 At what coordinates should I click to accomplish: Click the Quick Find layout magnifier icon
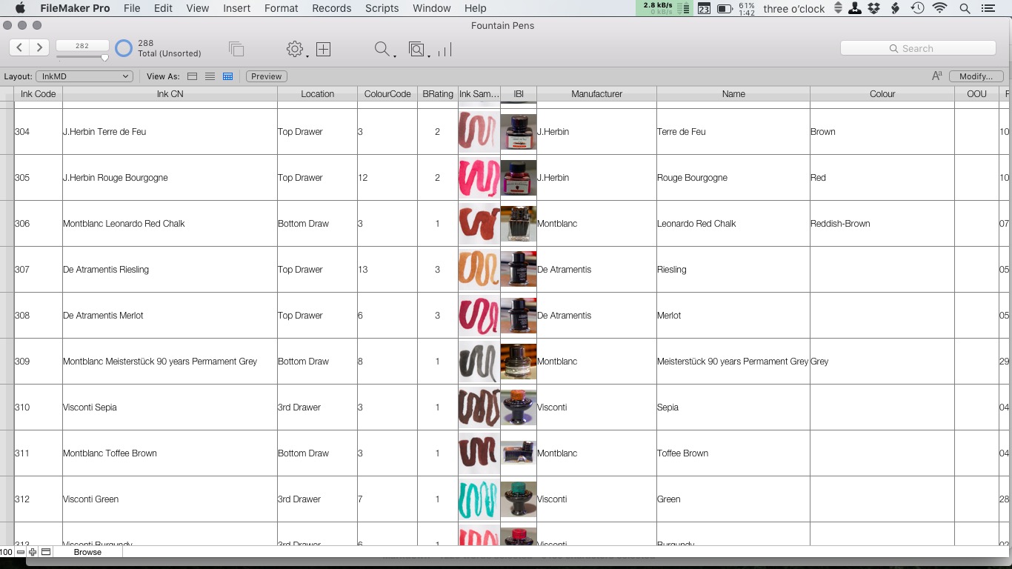pyautogui.click(x=417, y=50)
